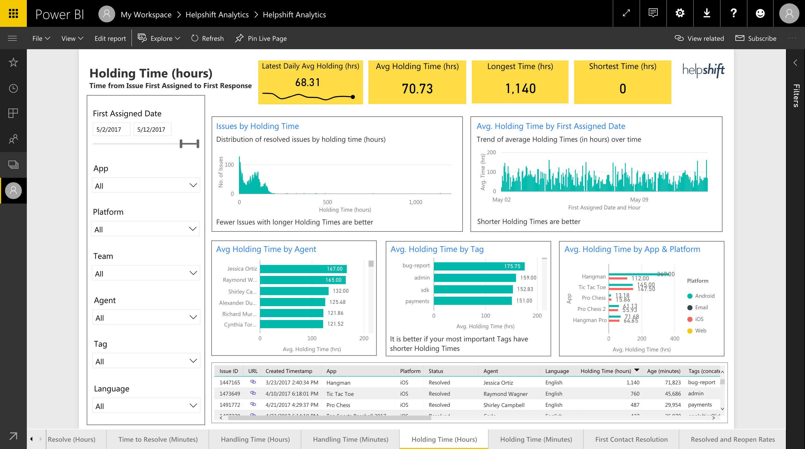Open the Team filter dropdown
The image size is (805, 449).
click(x=146, y=273)
